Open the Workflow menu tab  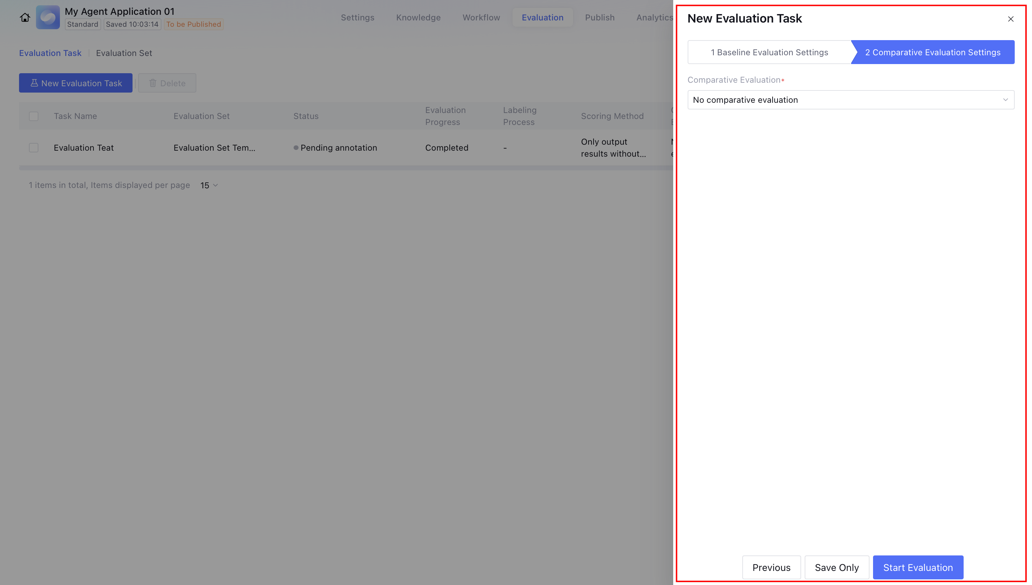click(x=481, y=17)
